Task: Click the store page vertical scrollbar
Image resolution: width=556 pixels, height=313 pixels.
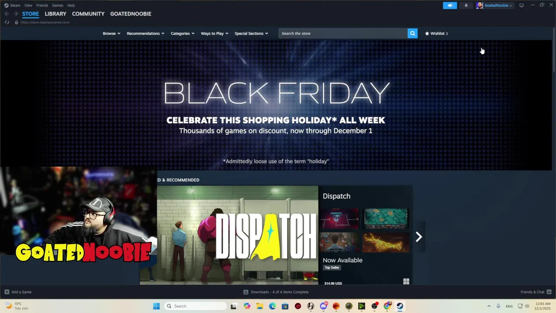Action: [554, 50]
